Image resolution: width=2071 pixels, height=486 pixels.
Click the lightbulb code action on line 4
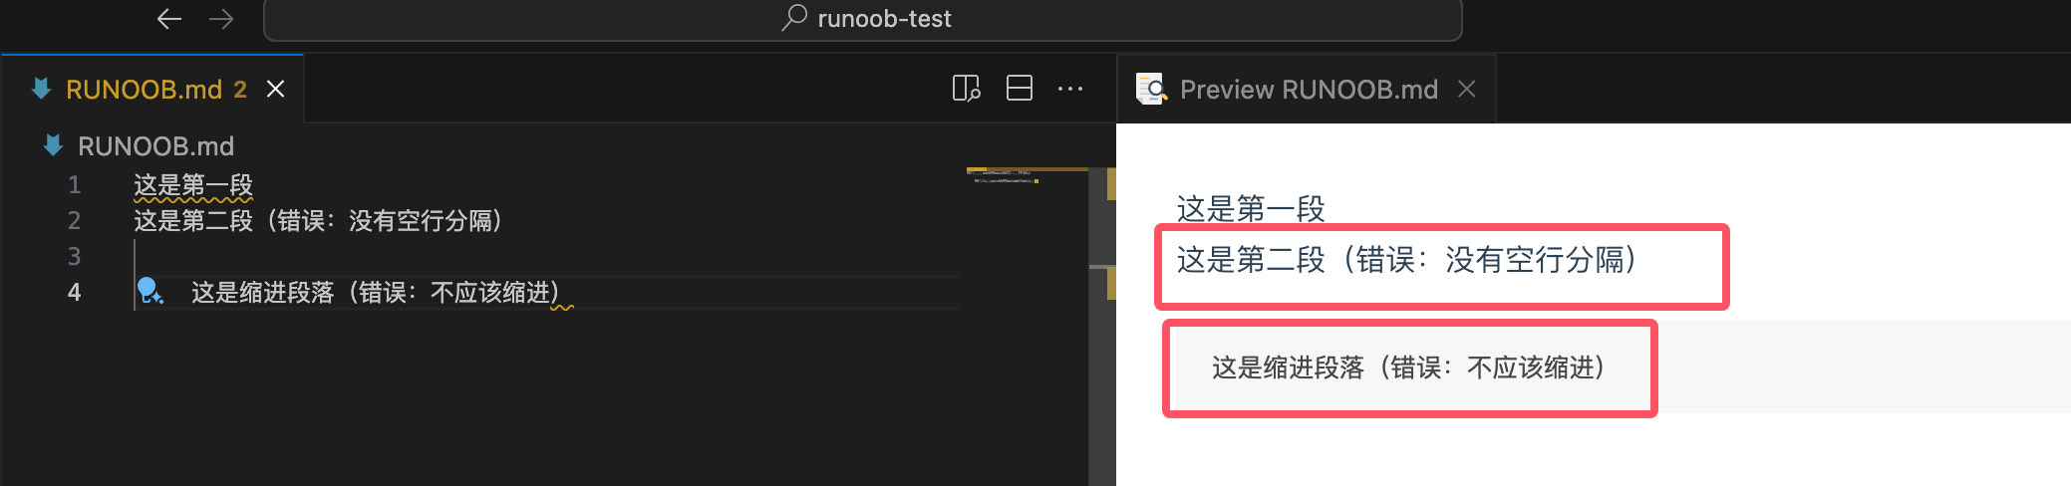148,291
